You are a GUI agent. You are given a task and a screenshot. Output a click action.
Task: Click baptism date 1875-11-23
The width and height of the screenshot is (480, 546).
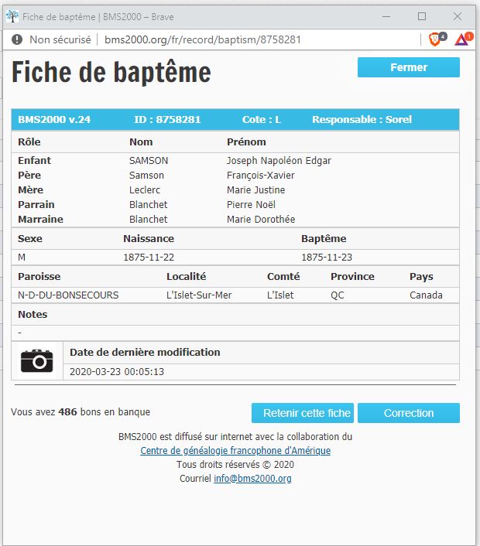click(x=327, y=257)
